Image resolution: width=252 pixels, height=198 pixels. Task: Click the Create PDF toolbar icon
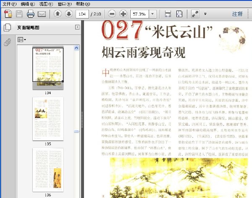pos(8,14)
